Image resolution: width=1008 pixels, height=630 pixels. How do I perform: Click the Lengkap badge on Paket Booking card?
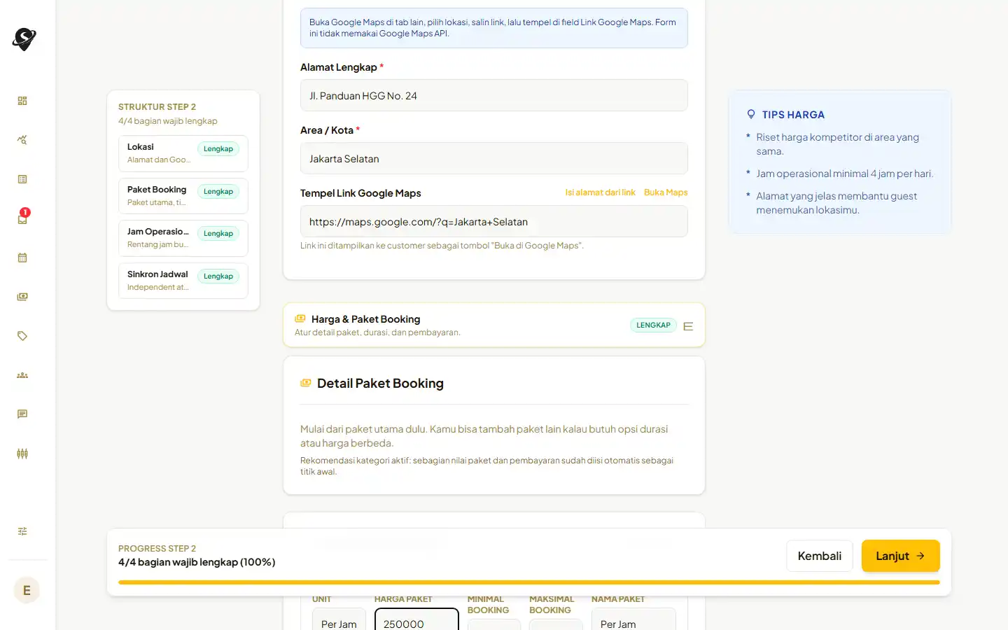[218, 192]
